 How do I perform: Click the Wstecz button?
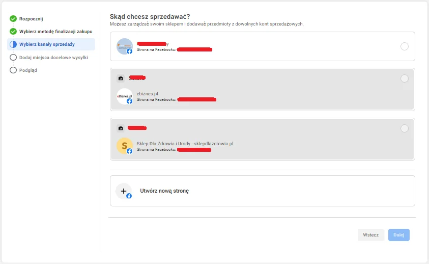point(370,235)
